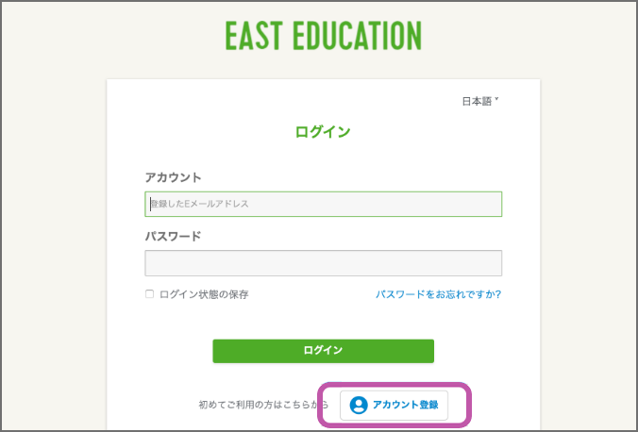Click the right end of the email field

493,204
